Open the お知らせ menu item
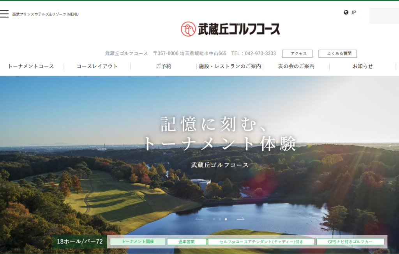 [362, 66]
